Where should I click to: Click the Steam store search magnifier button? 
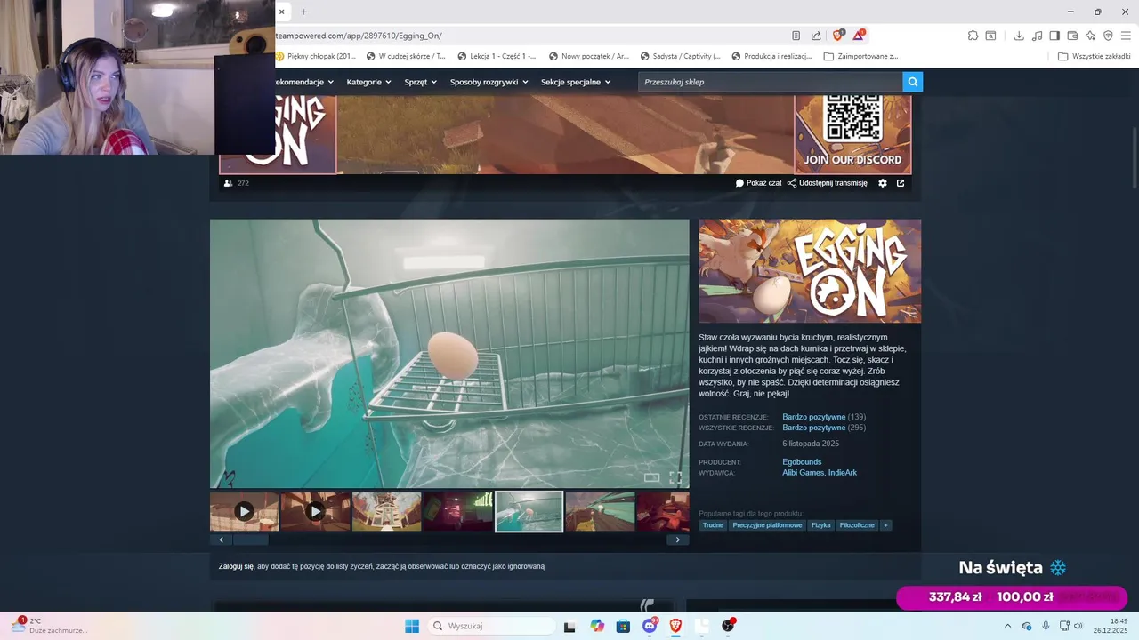912,82
